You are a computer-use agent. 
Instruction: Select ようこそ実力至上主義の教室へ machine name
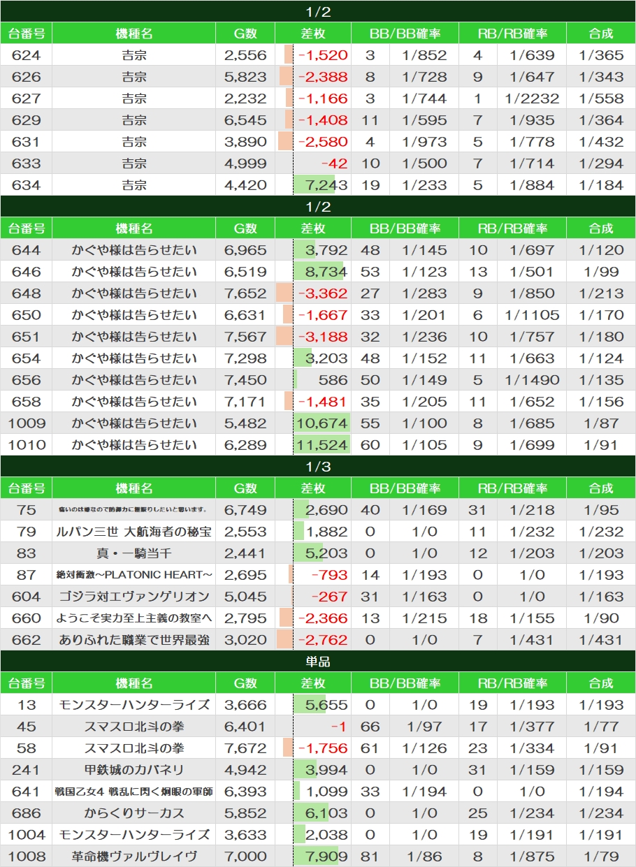(x=134, y=618)
